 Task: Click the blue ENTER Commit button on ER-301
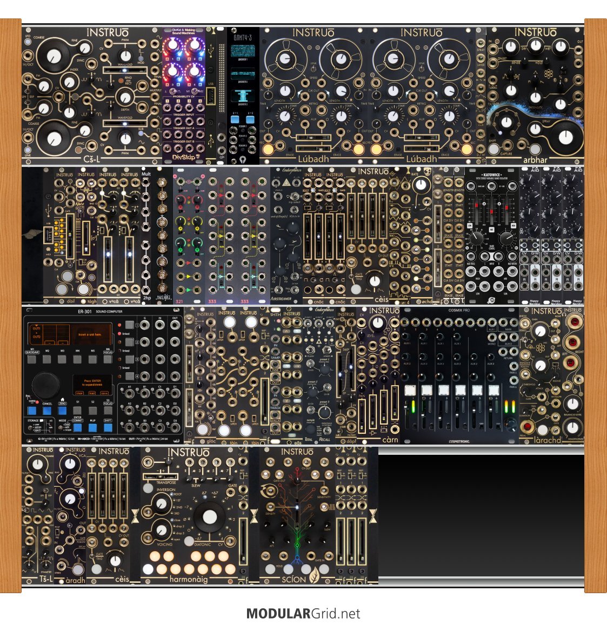tap(77, 428)
